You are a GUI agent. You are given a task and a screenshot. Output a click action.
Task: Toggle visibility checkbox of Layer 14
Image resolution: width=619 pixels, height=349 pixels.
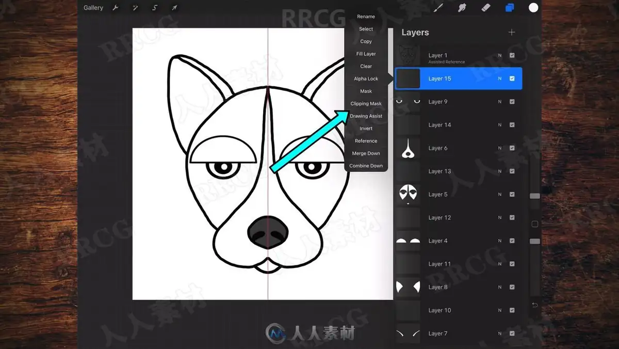[512, 125]
